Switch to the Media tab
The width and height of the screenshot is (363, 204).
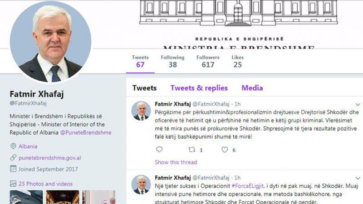tap(252, 88)
